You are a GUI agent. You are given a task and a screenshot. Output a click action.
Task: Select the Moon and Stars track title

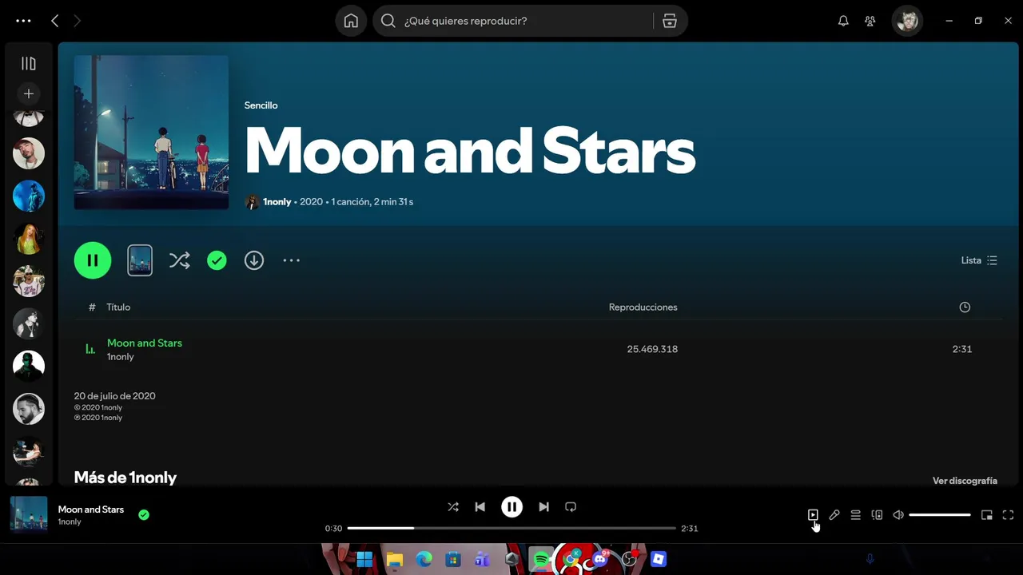tap(145, 343)
